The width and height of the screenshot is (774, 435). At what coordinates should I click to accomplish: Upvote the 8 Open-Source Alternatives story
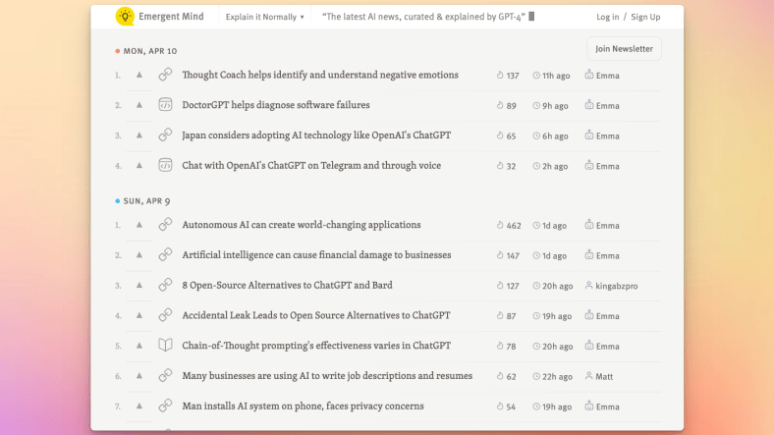139,286
